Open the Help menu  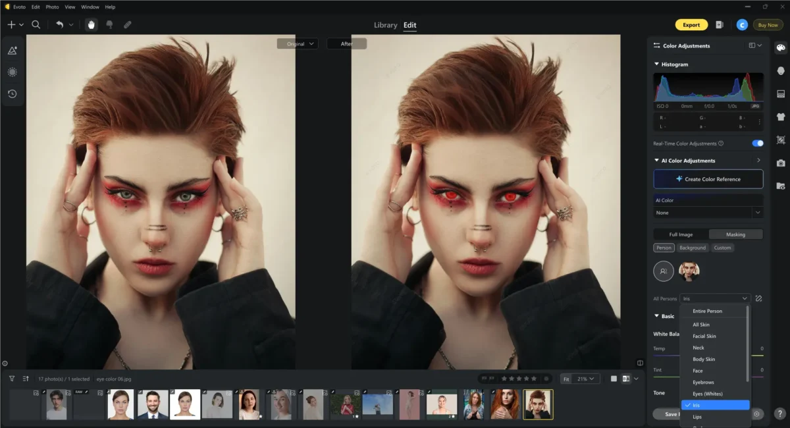click(x=110, y=7)
